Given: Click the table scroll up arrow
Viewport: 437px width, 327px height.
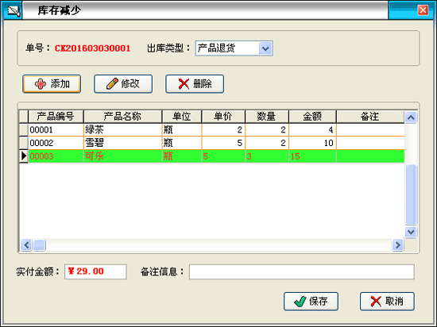Looking at the screenshot, I should tap(411, 117).
